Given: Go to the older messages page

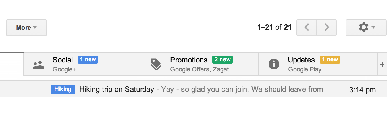Looking at the screenshot, I should (x=327, y=28).
